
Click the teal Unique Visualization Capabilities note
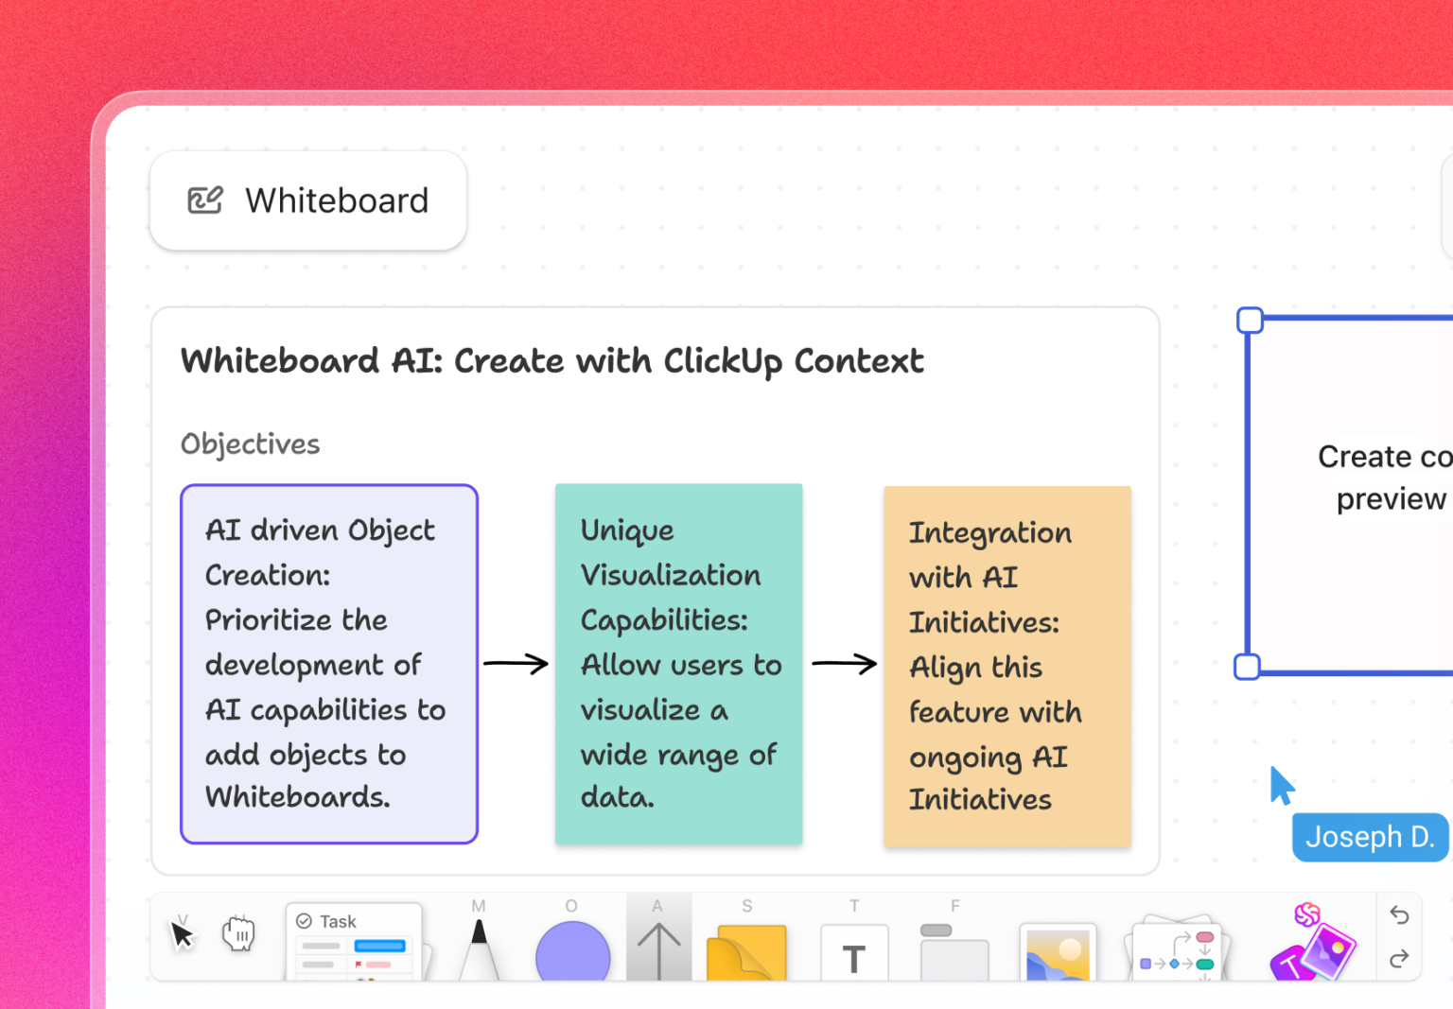tap(678, 662)
